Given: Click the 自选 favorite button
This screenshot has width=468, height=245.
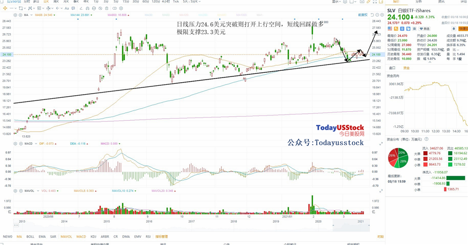Looking at the screenshot, I should (424, 29).
